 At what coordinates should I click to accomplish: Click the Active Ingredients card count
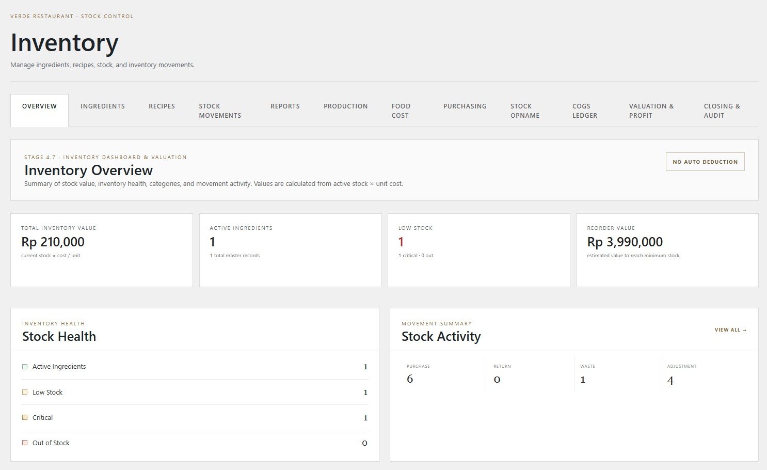[212, 242]
